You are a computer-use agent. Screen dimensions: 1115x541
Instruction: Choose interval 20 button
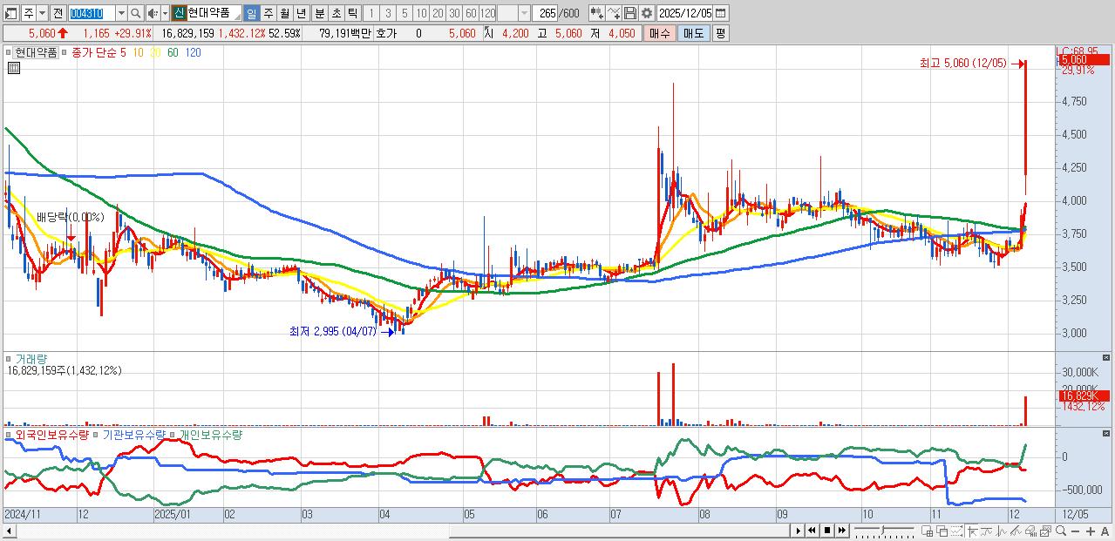(x=438, y=13)
